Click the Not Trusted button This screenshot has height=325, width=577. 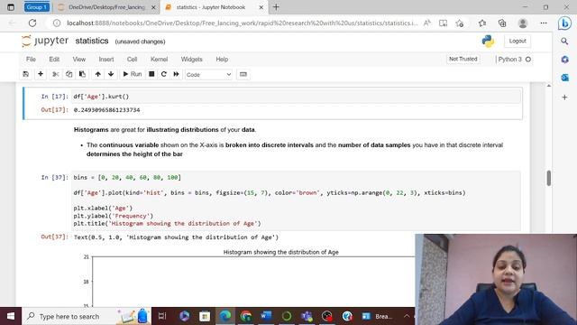pyautogui.click(x=463, y=59)
